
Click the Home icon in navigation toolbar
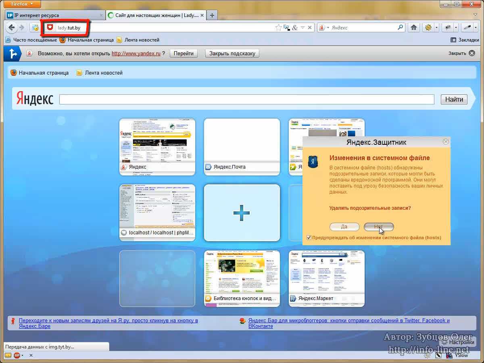413,27
